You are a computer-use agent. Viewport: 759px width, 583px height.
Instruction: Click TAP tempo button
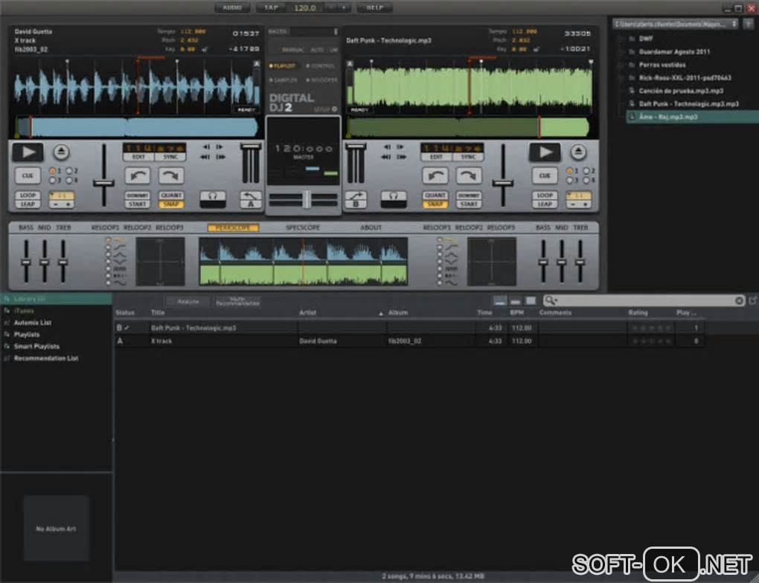pyautogui.click(x=271, y=7)
